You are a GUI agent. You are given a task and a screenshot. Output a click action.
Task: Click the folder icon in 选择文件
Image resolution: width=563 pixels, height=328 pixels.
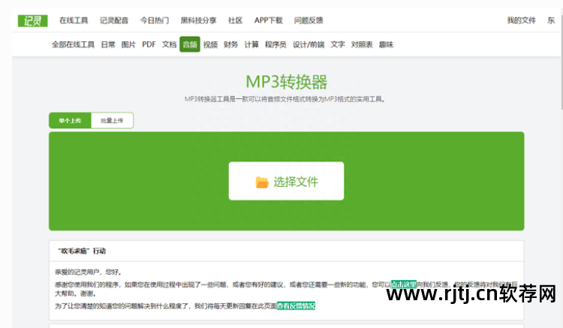pos(262,182)
